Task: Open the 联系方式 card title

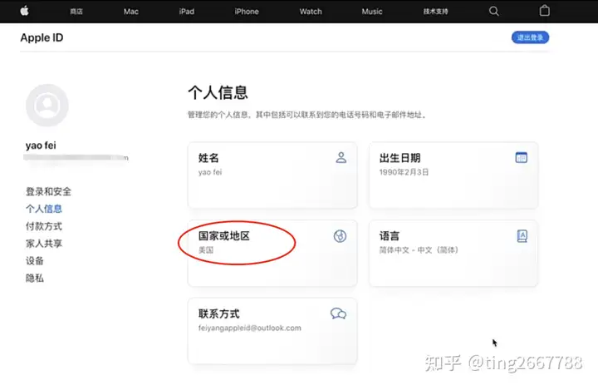Action: pos(219,313)
